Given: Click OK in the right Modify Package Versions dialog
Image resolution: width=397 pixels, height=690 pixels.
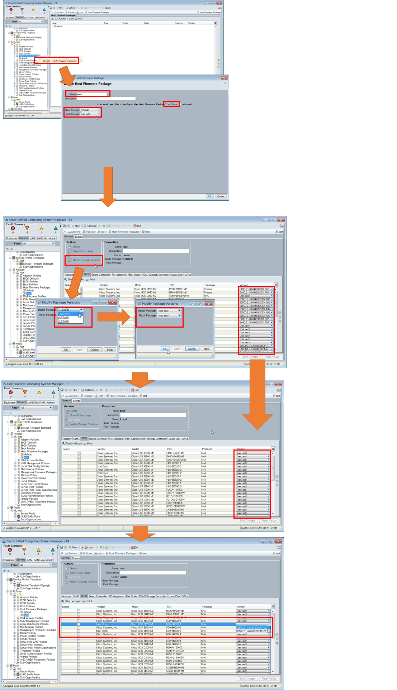Looking at the screenshot, I should point(165,349).
